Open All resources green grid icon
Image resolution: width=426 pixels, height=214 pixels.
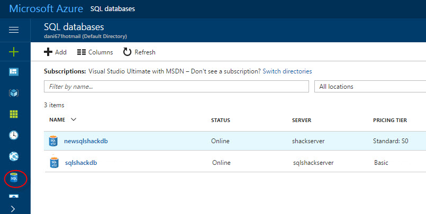14,114
